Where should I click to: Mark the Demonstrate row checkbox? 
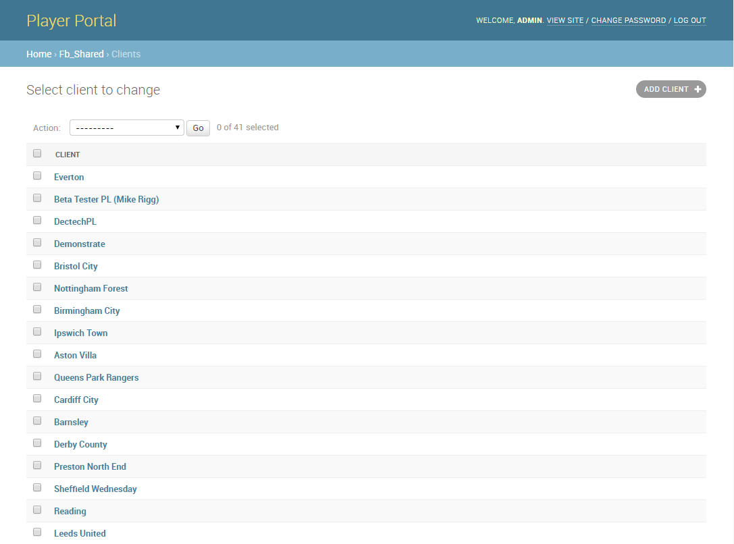coord(37,242)
